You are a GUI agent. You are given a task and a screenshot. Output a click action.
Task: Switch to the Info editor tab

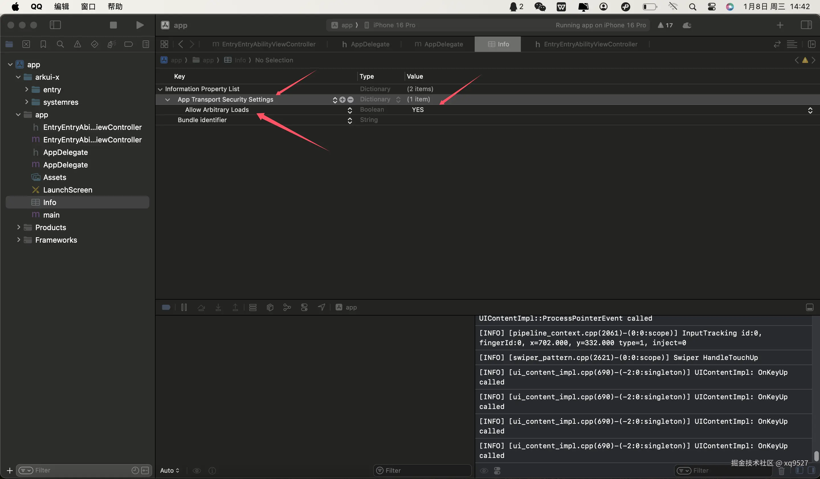coord(498,44)
